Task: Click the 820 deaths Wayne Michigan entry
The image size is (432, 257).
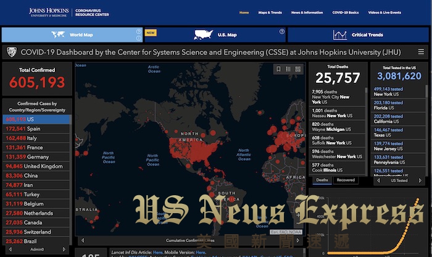Action: click(x=337, y=127)
